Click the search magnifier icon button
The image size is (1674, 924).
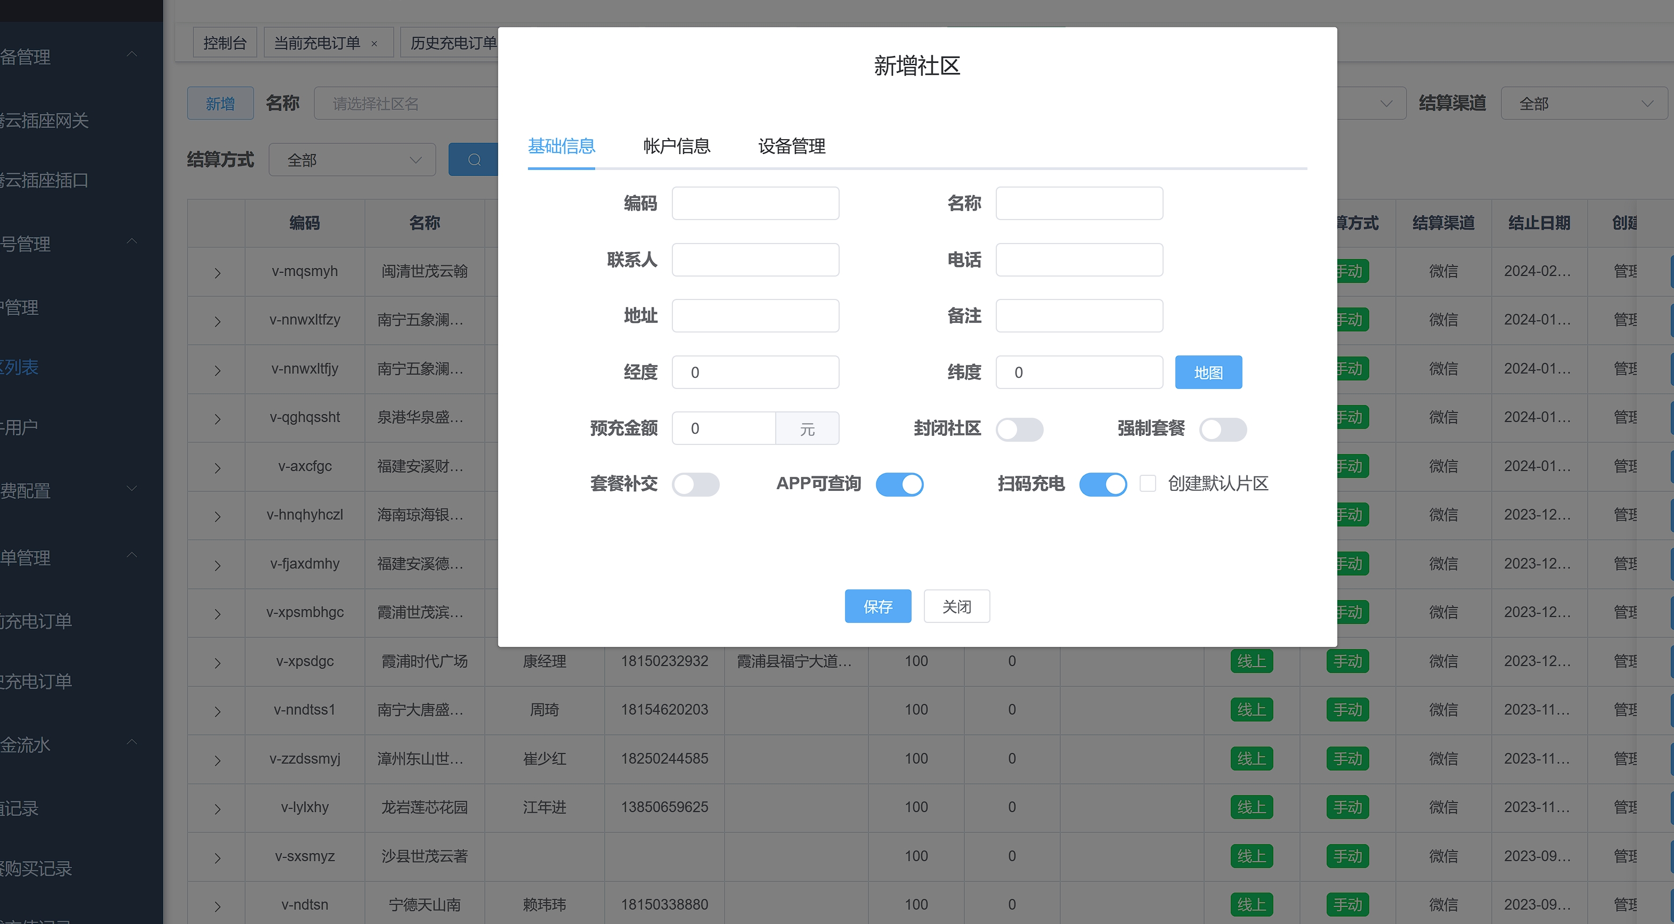[x=474, y=159]
